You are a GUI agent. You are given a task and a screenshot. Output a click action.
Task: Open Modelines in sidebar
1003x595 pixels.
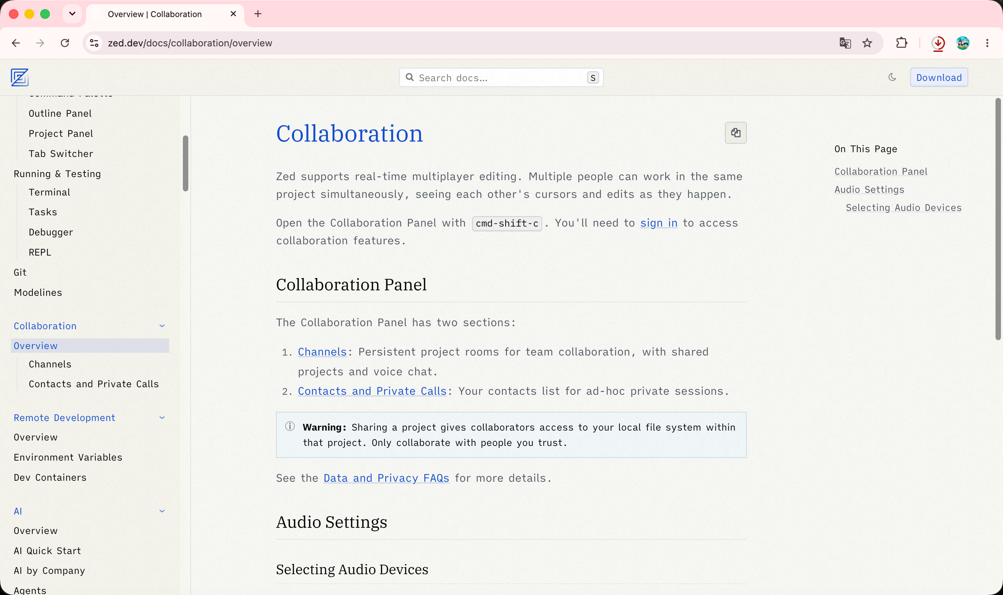[38, 293]
